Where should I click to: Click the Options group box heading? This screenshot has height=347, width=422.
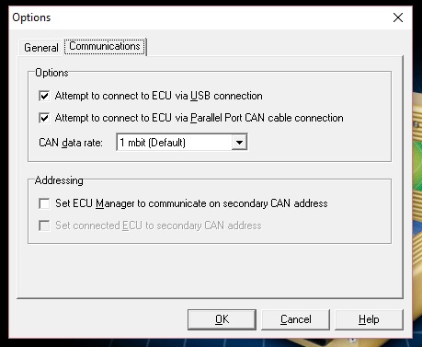click(51, 73)
